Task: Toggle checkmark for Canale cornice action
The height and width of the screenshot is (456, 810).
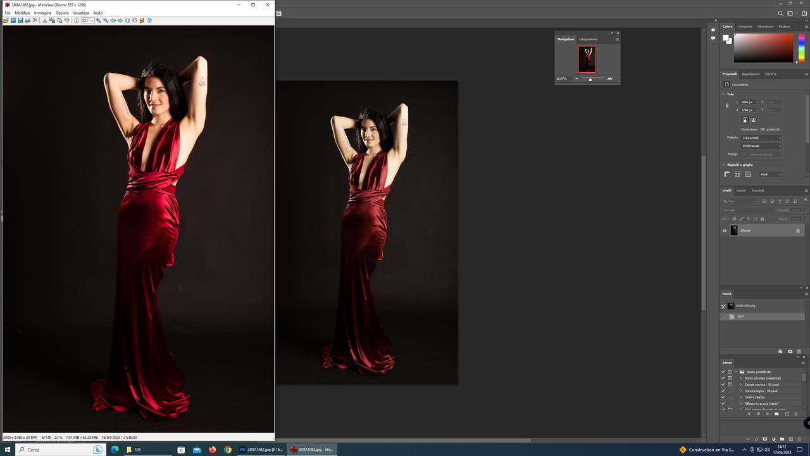Action: [x=723, y=384]
